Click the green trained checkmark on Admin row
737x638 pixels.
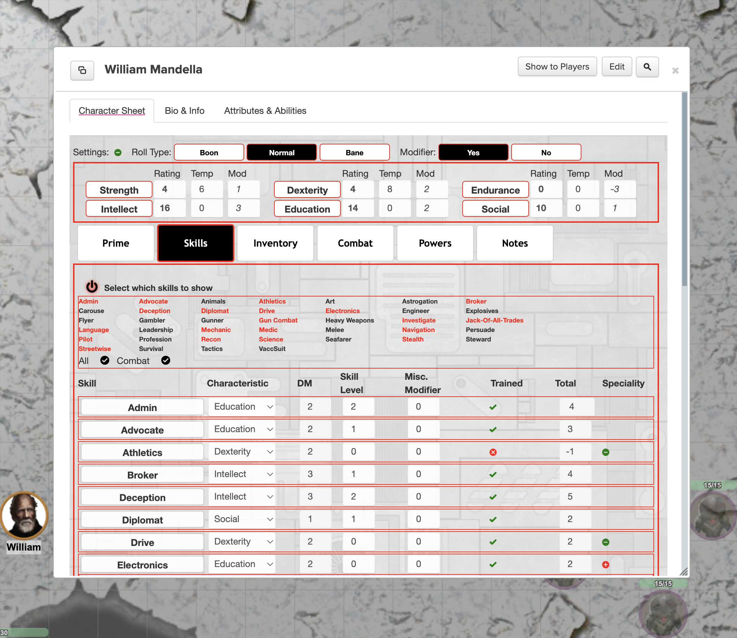(493, 407)
